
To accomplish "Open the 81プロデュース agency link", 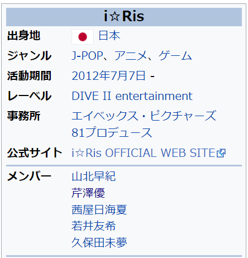I will pos(112,132).
